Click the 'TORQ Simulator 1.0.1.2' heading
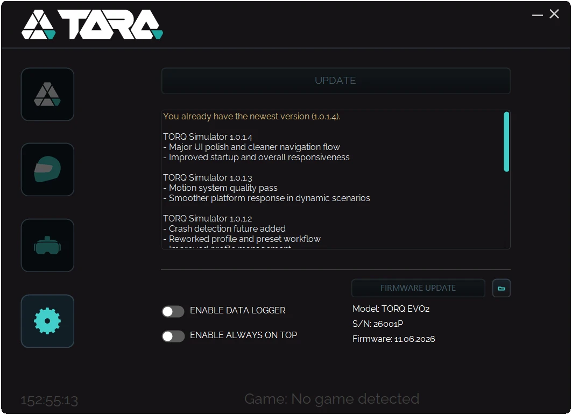The height and width of the screenshot is (415, 572). click(x=208, y=218)
